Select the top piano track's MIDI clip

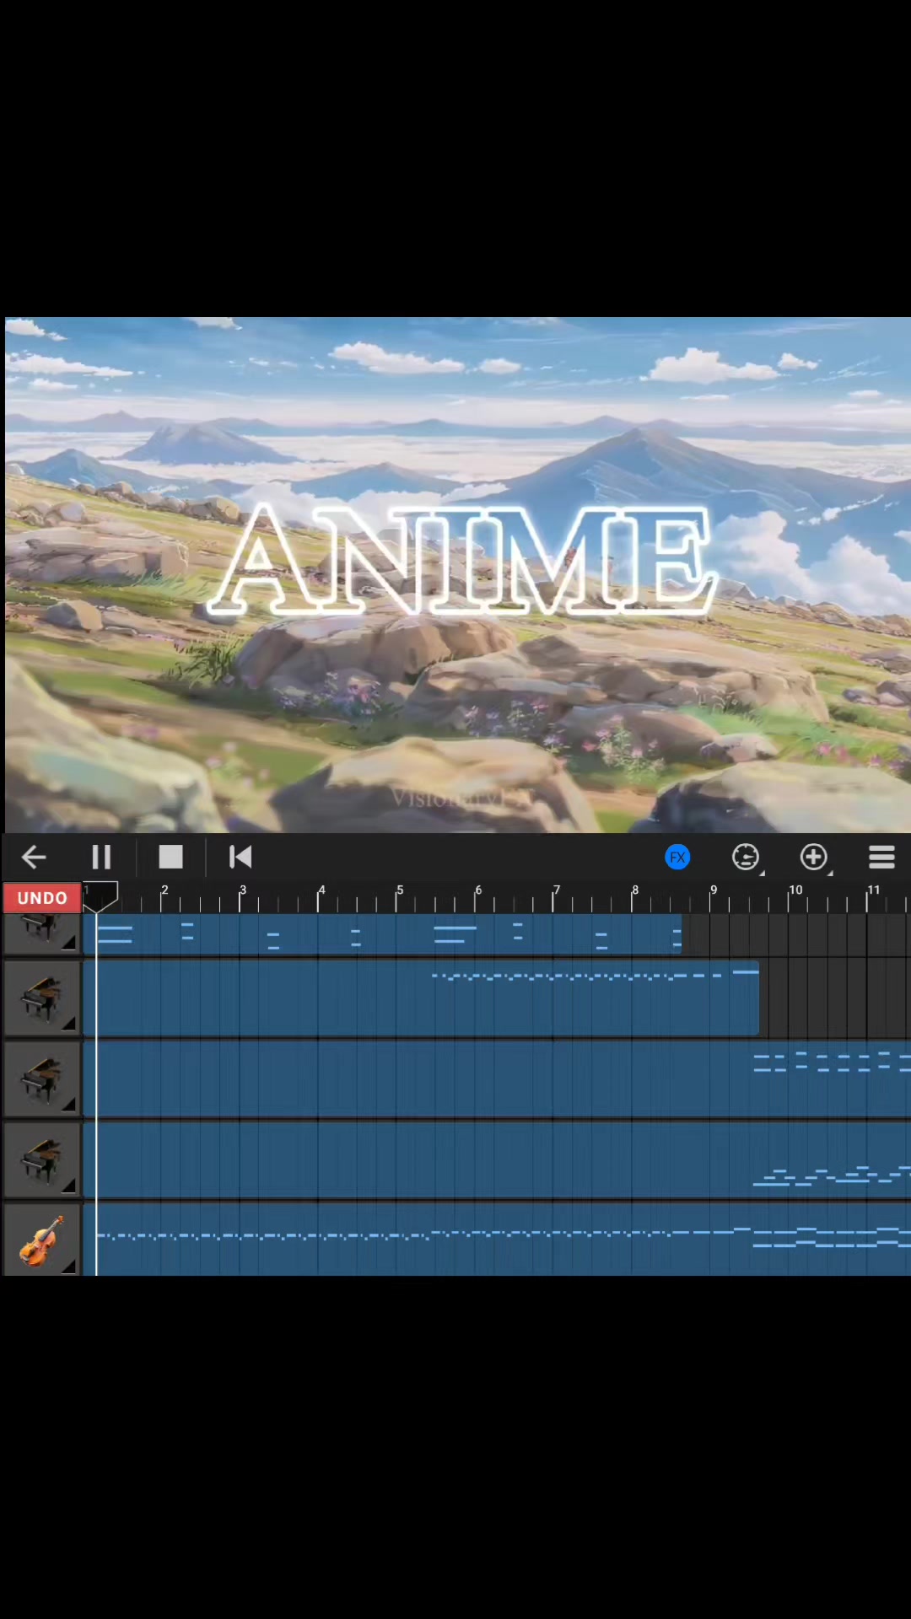382,935
